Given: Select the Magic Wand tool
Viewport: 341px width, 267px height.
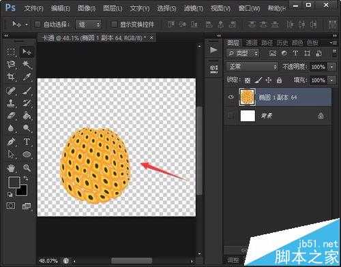Looking at the screenshot, I should [27, 65].
